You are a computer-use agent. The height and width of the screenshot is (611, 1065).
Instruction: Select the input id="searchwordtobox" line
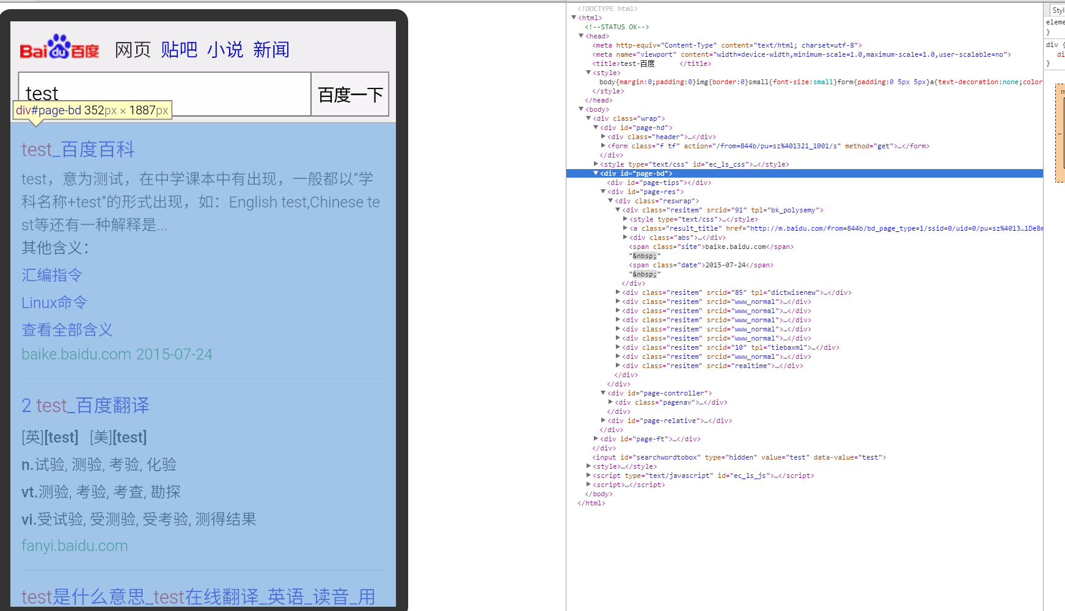pos(739,457)
